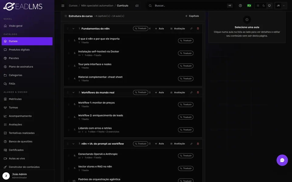Open Avaliações in sidebar
292x182 pixels.
click(27, 124)
